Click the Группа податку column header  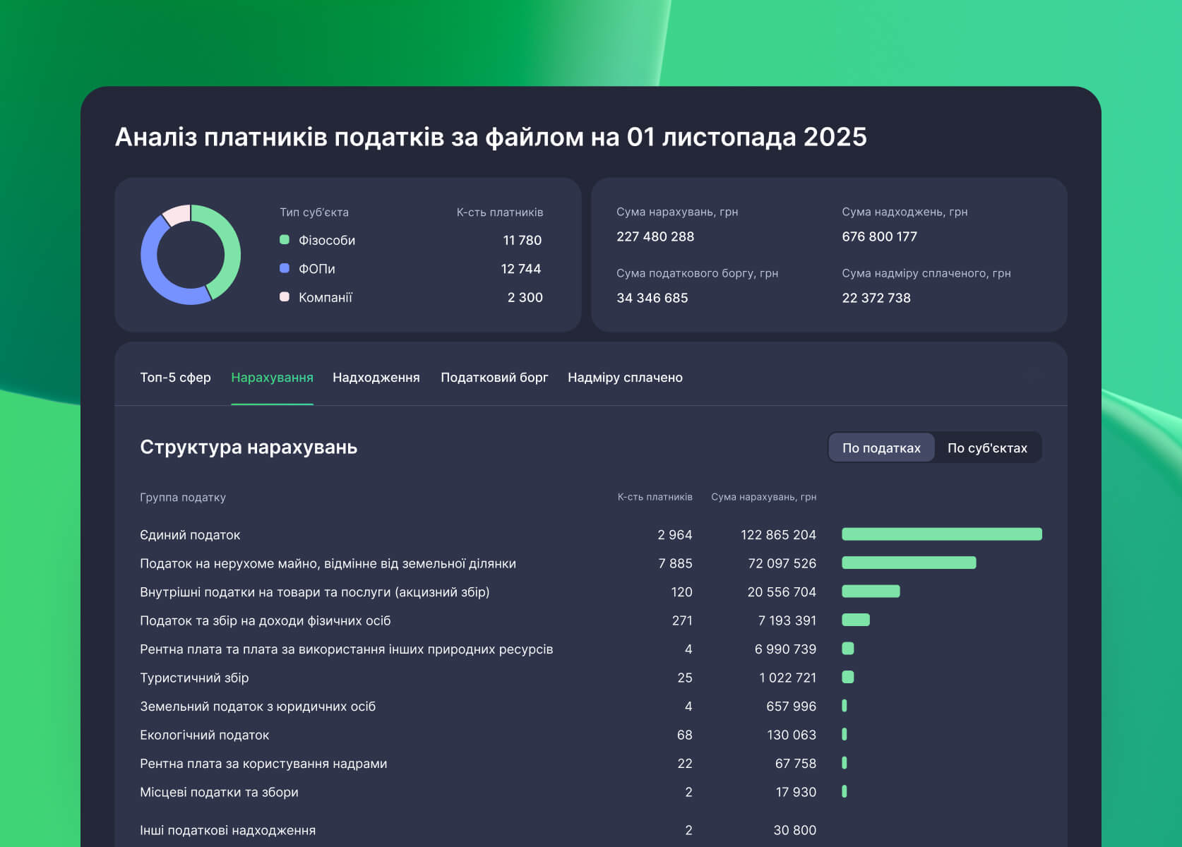click(183, 498)
